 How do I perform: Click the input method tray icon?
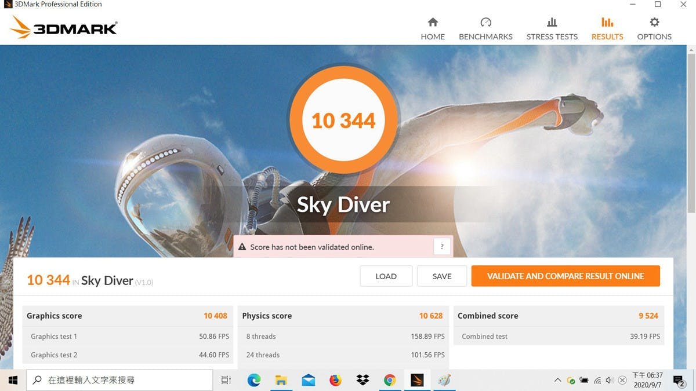coord(622,381)
